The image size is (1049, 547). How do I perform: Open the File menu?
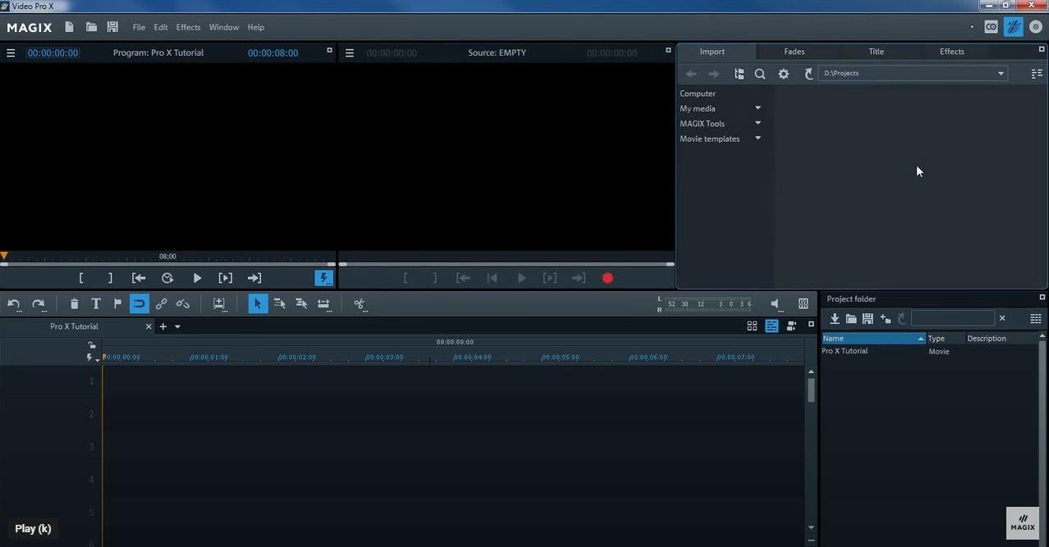(x=139, y=27)
